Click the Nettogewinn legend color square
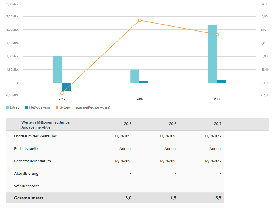Screen dimensions: 272x208 point(26,107)
